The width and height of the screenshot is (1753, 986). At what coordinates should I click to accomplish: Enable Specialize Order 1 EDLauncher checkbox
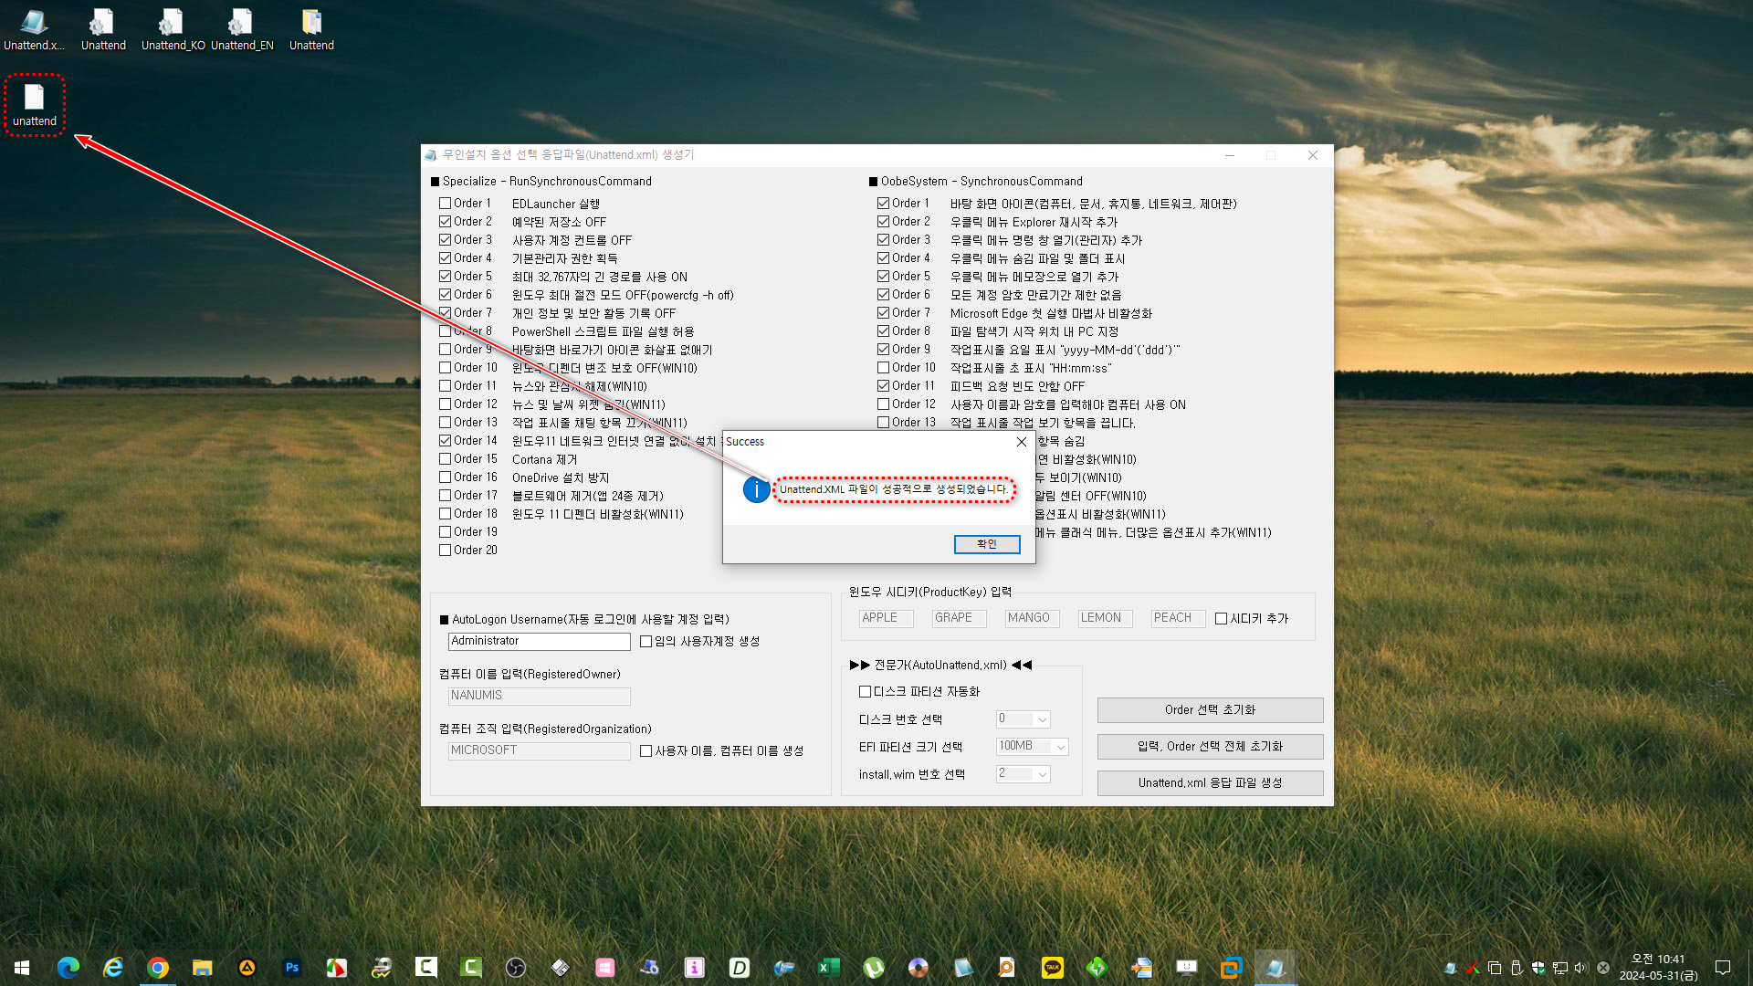(x=446, y=204)
